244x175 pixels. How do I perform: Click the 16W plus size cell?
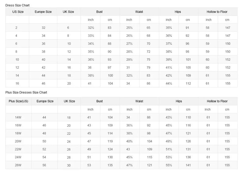pyautogui.click(x=18, y=125)
